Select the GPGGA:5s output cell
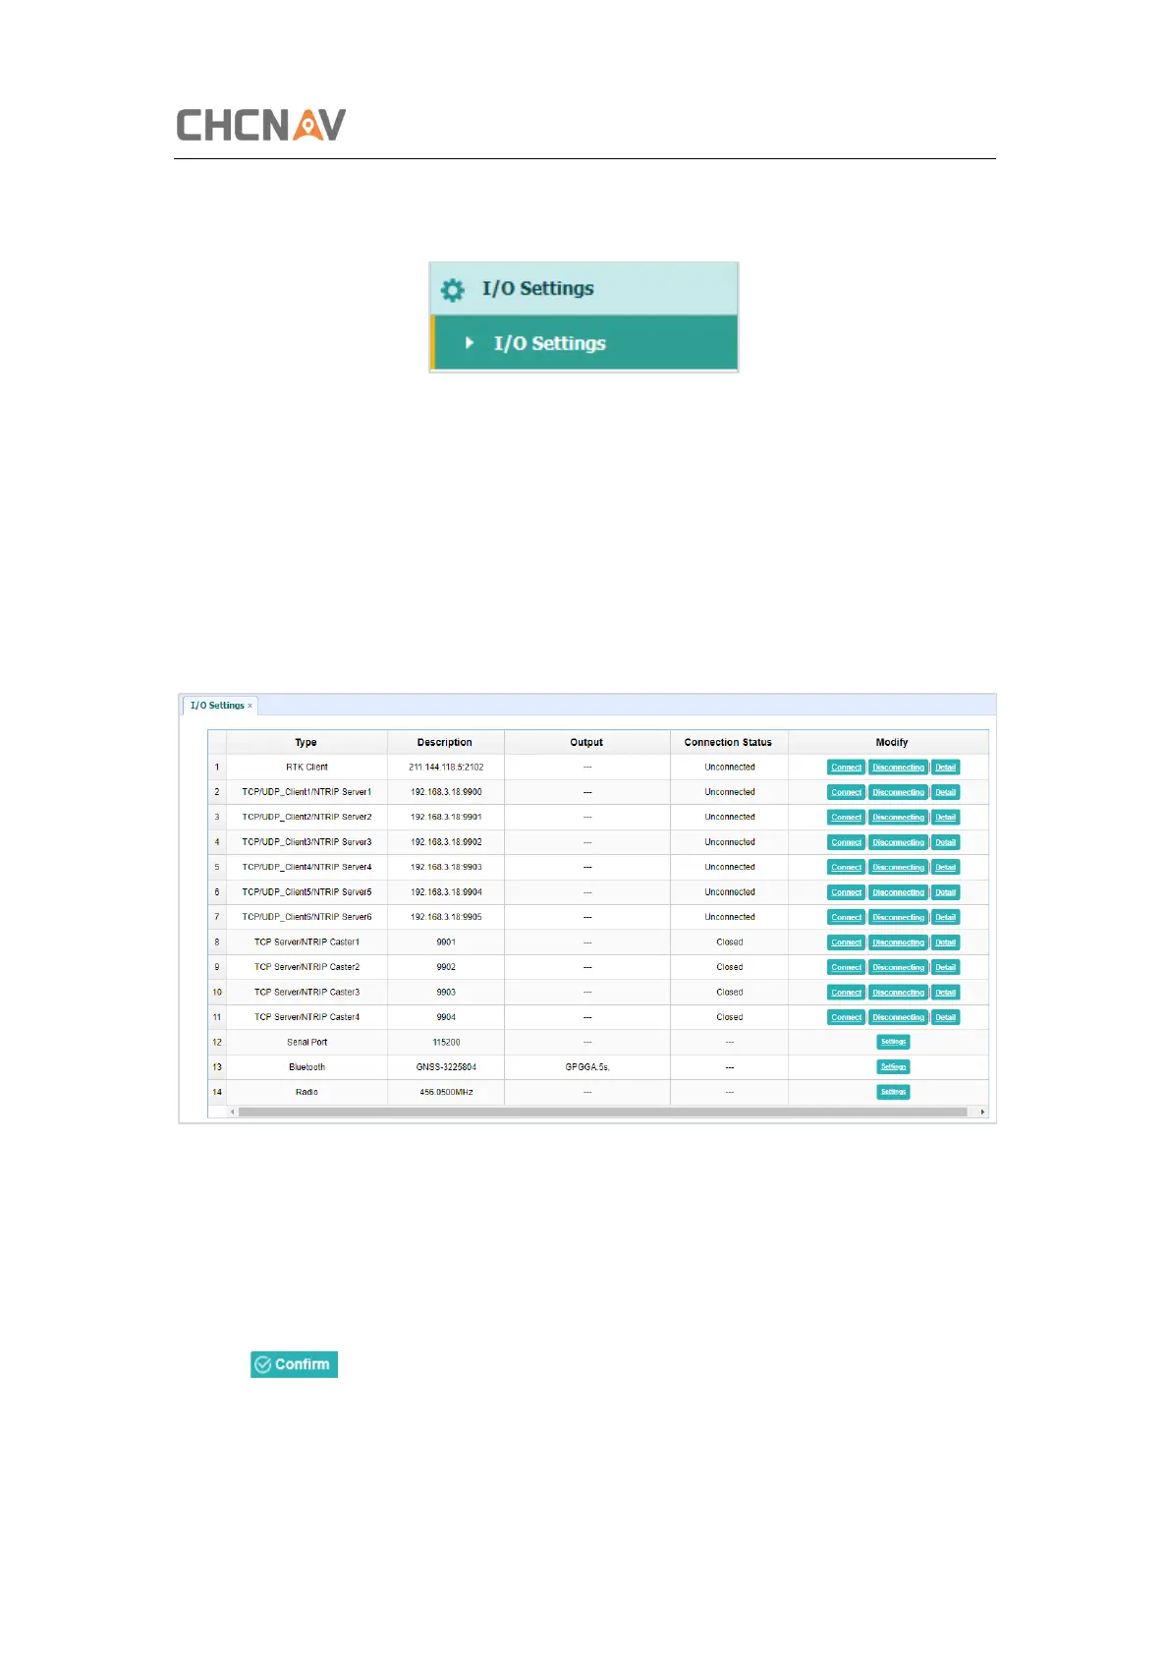This screenshot has width=1170, height=1655. (587, 1067)
